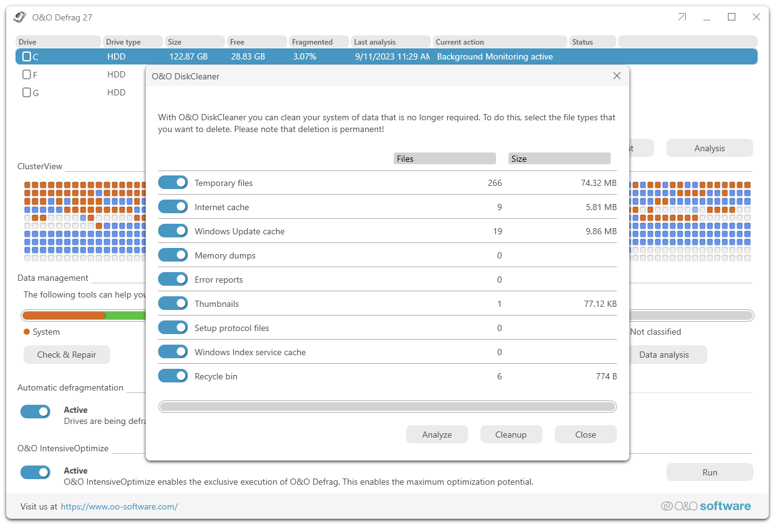The height and width of the screenshot is (525, 775).
Task: Check the drive F checkbox
Action: 27,74
